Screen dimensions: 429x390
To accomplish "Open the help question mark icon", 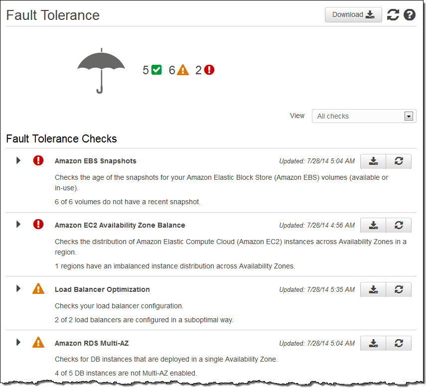I will [410, 15].
